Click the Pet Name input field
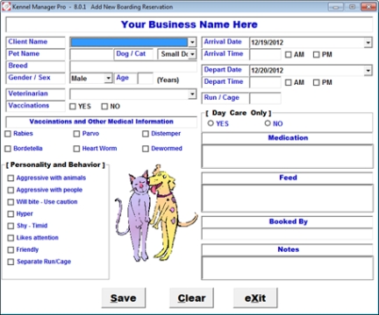 click(91, 54)
